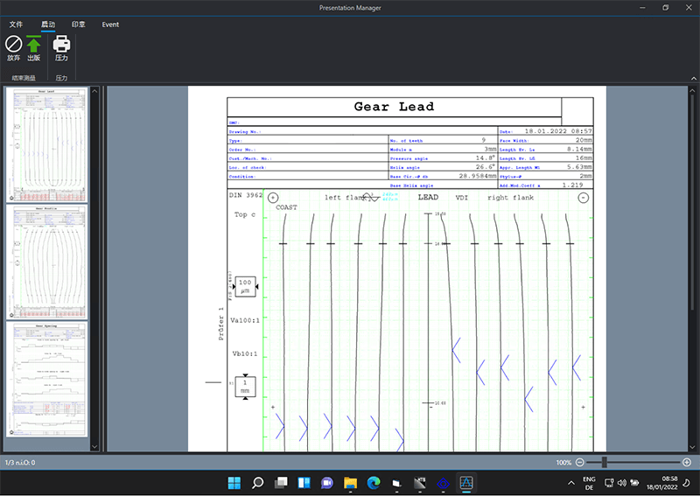This screenshot has height=496, width=700.
Task: Click the network icon in the system tray
Action: coord(609,483)
